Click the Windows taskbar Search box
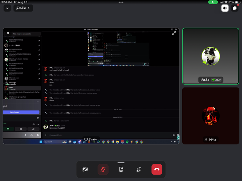Viewport: 242px width, 181px height. click(x=56, y=142)
